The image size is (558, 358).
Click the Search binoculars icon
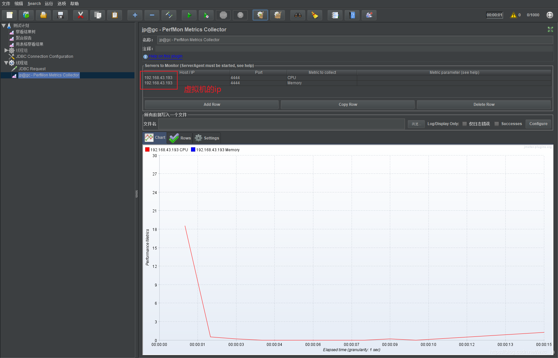click(x=298, y=15)
